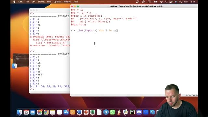Image resolution: width=208 pixels, height=117 pixels.
Task: Click date and time in menu bar
Action: click(x=187, y=2)
